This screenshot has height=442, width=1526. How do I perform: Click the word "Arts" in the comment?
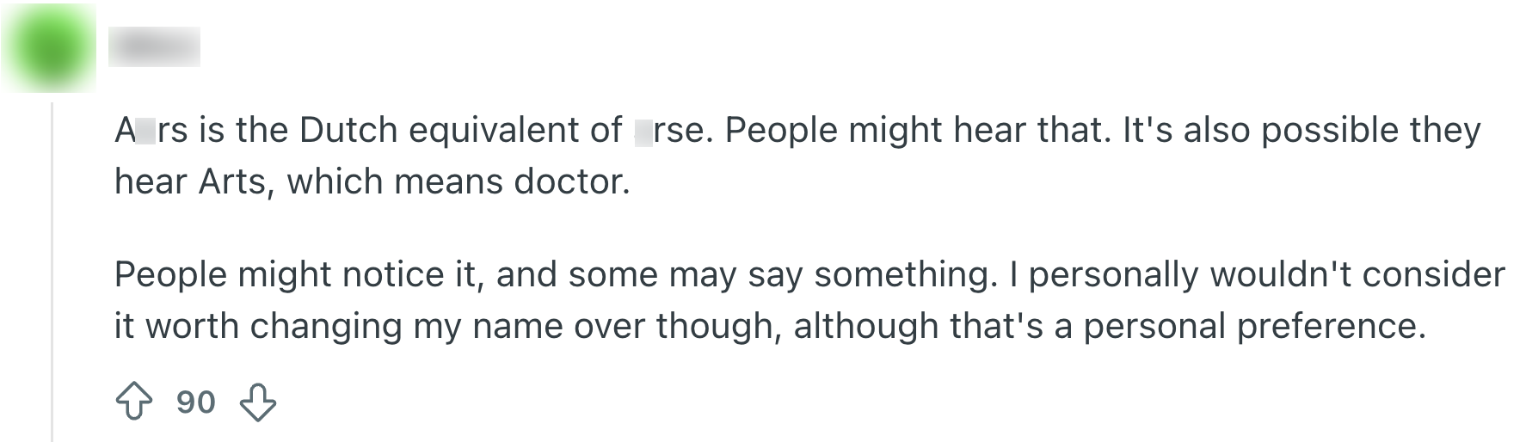pyautogui.click(x=231, y=182)
